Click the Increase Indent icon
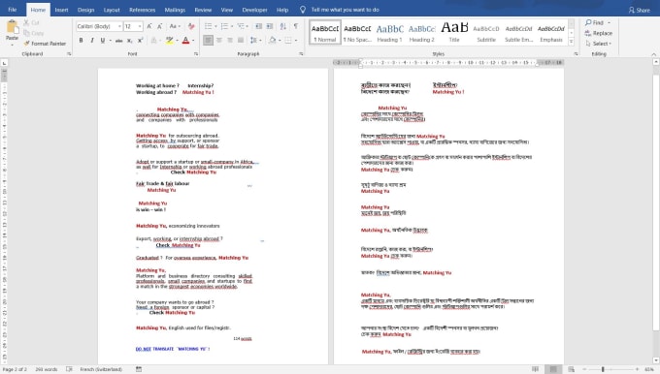 click(x=270, y=26)
